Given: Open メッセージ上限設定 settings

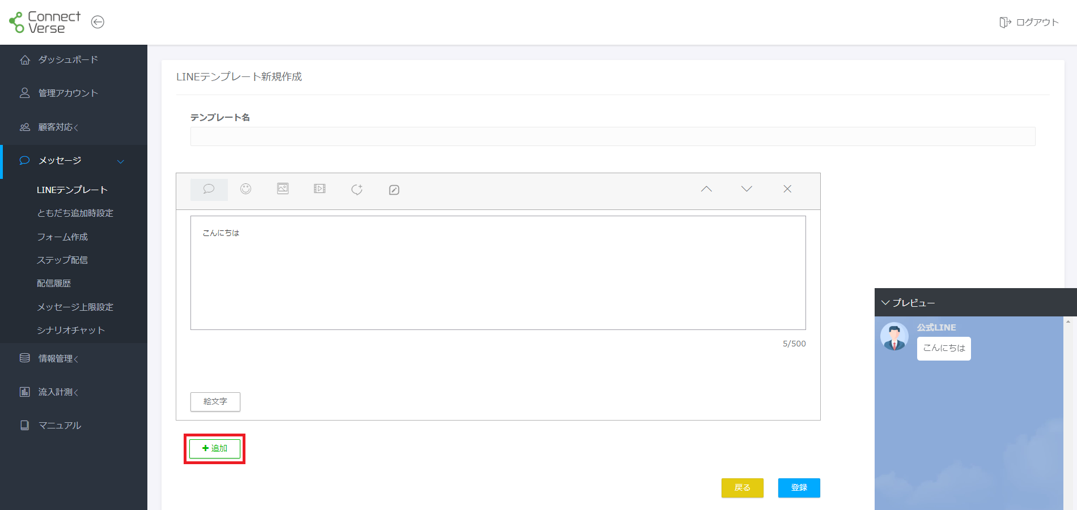Looking at the screenshot, I should pos(75,307).
